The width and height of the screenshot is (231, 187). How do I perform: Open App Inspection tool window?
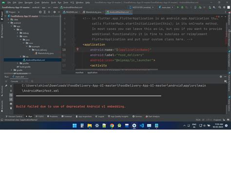84,116
